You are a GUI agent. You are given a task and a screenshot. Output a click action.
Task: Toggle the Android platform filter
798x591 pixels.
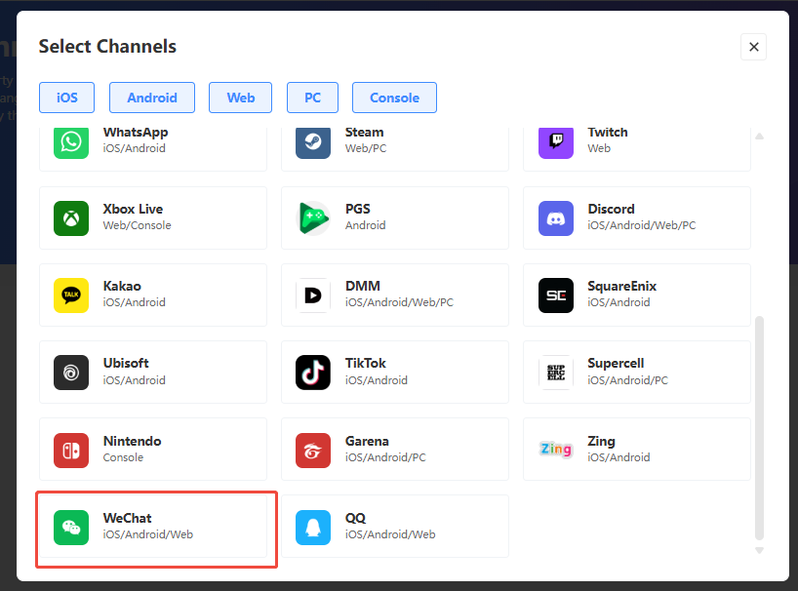(152, 98)
